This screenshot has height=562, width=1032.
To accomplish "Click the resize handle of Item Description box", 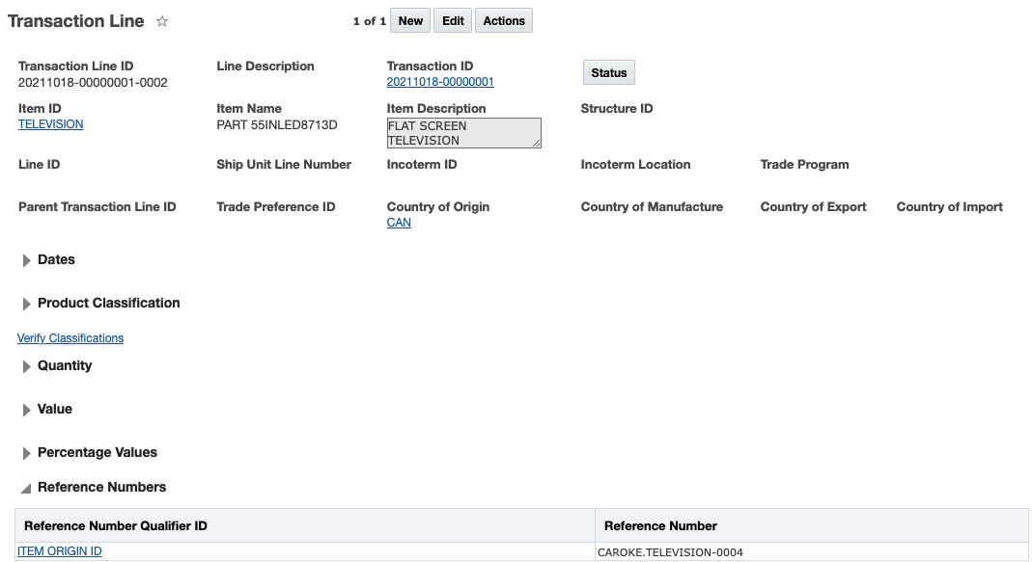I will coord(536,143).
